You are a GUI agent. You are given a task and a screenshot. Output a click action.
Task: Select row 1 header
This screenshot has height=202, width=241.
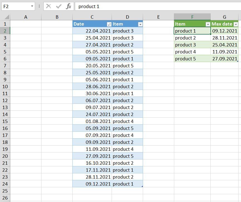5,24
